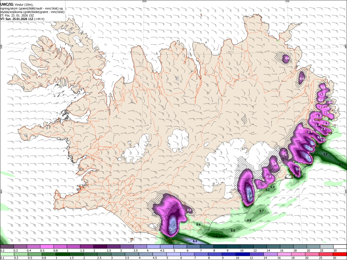Select the darkest purple 1.5–2 snow legend swatch
This screenshot has width=347, height=260.
100,247
